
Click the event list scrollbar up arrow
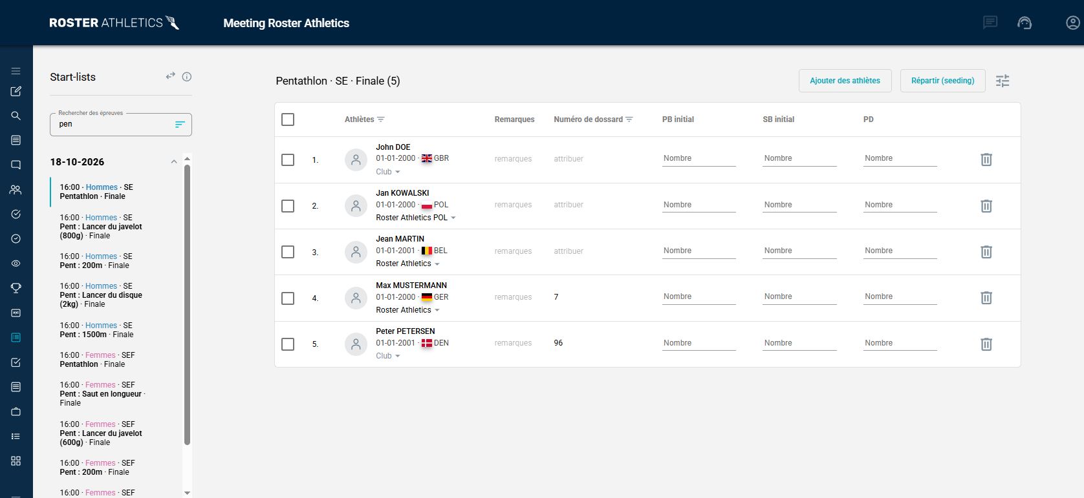point(187,158)
